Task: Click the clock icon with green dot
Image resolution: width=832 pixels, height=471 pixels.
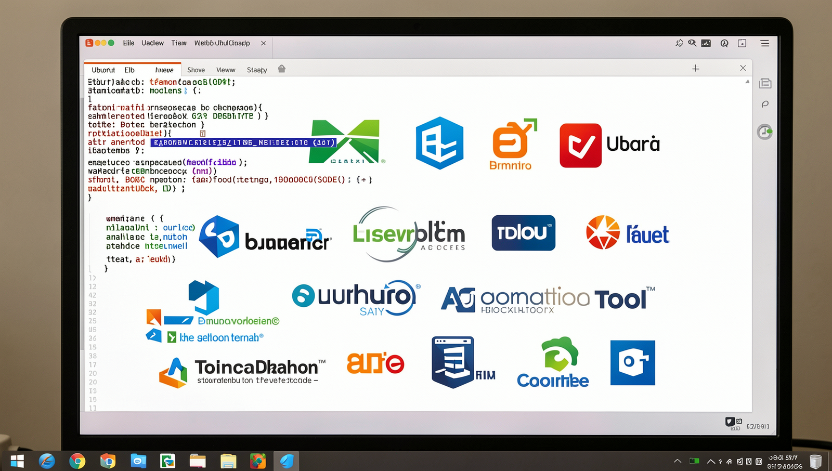Action: pos(764,132)
